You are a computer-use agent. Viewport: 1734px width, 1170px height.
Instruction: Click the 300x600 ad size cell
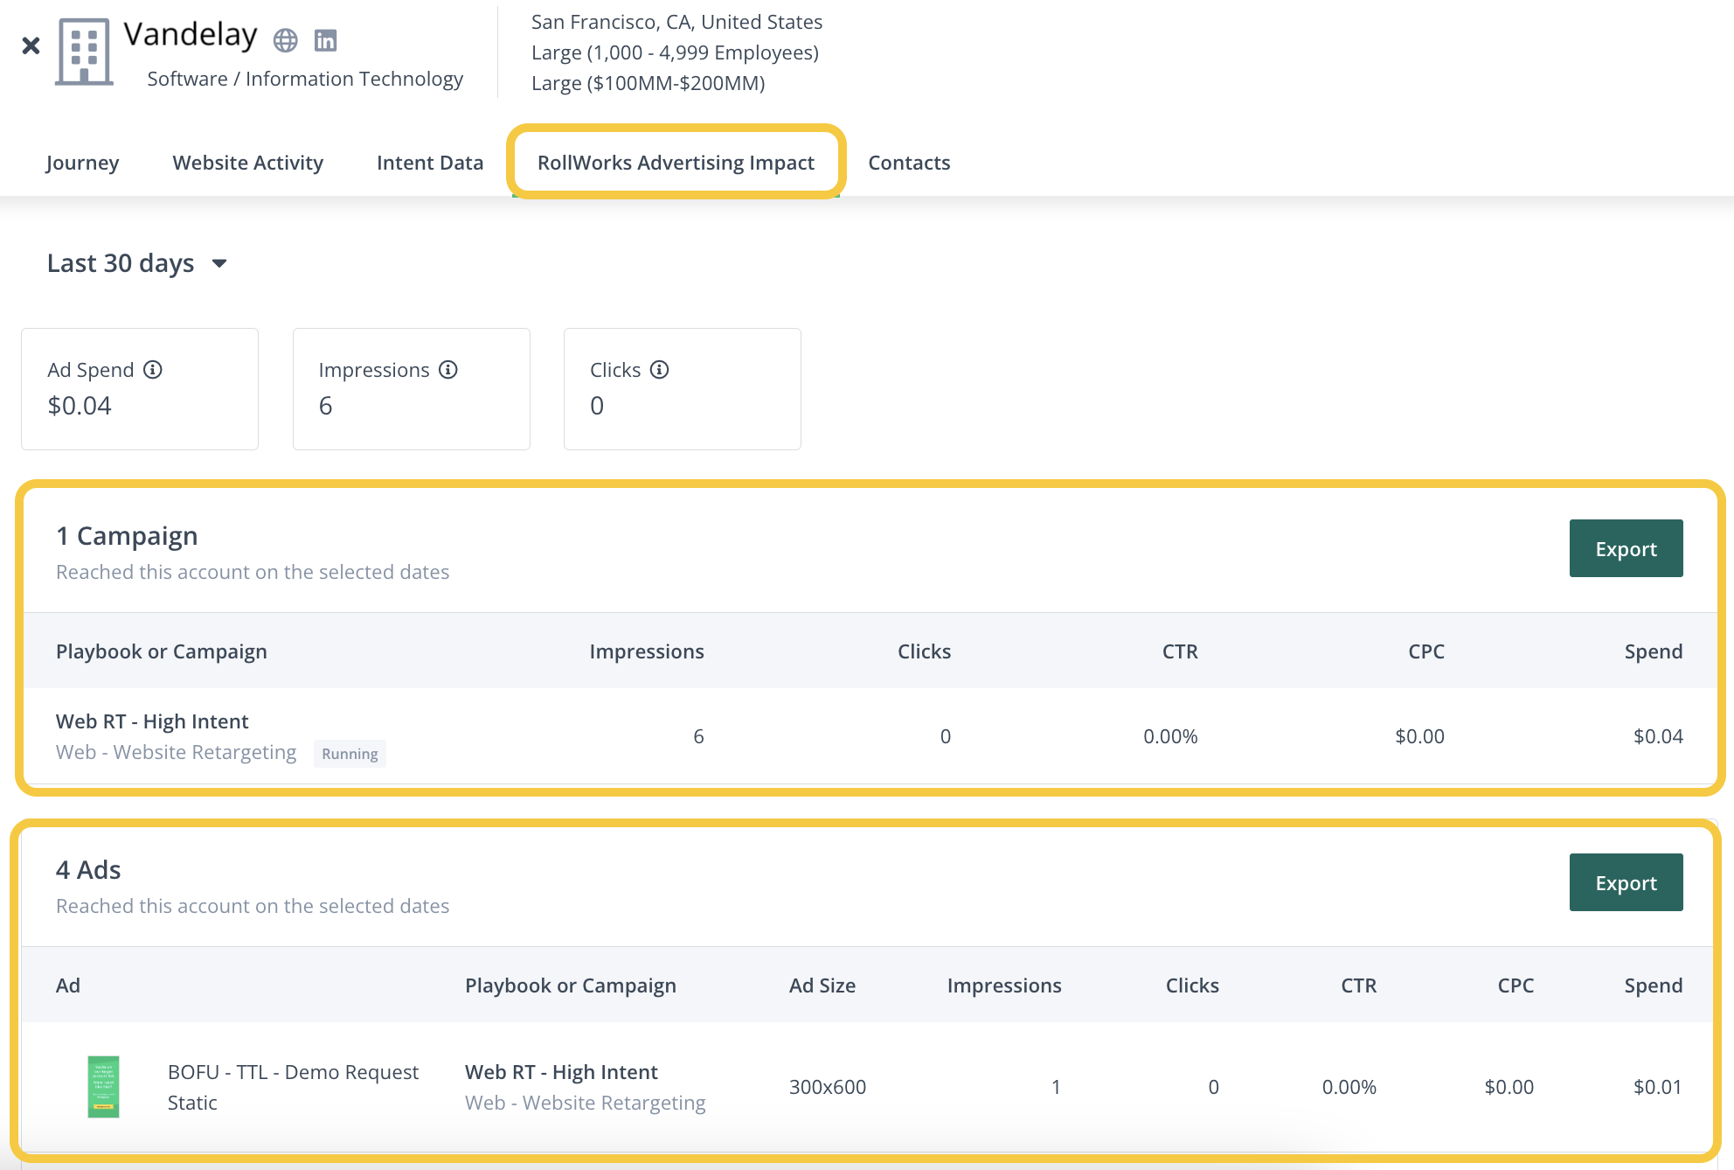pyautogui.click(x=828, y=1087)
